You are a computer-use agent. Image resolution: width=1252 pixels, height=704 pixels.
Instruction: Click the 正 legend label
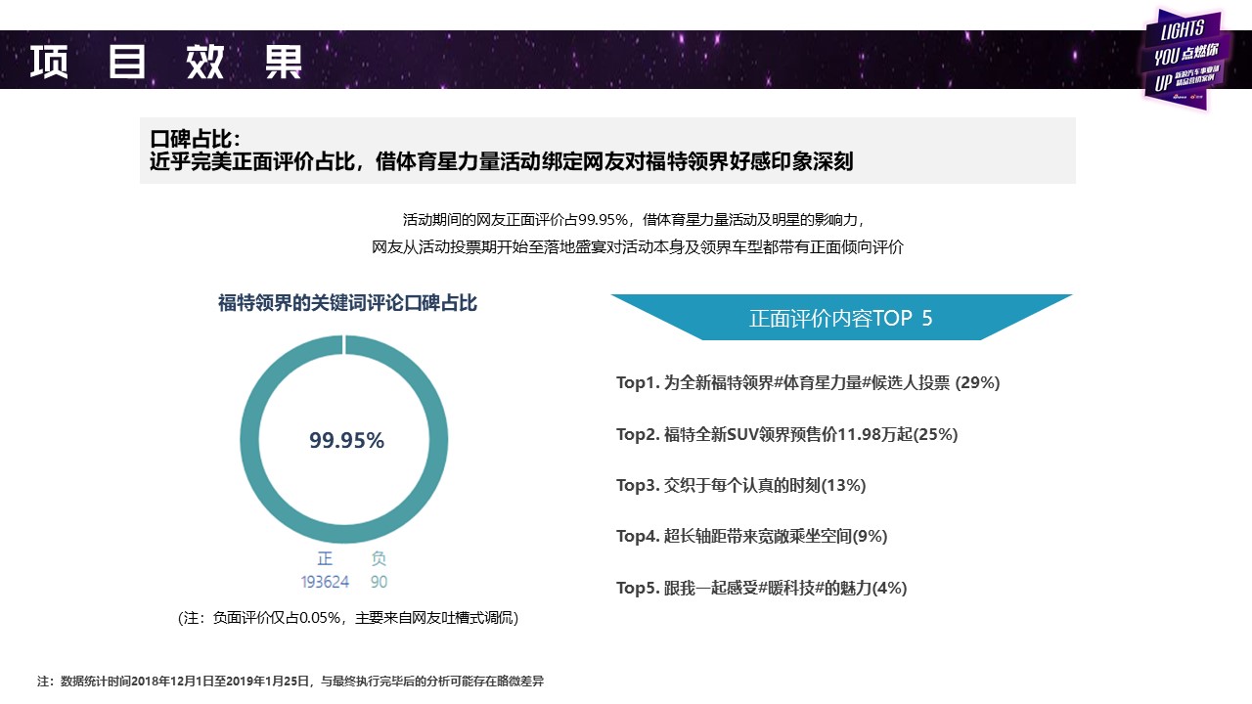click(x=325, y=559)
